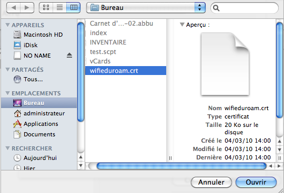The height and width of the screenshot is (193, 284).
Task: Click the window resize grip corner
Action: click(x=281, y=190)
